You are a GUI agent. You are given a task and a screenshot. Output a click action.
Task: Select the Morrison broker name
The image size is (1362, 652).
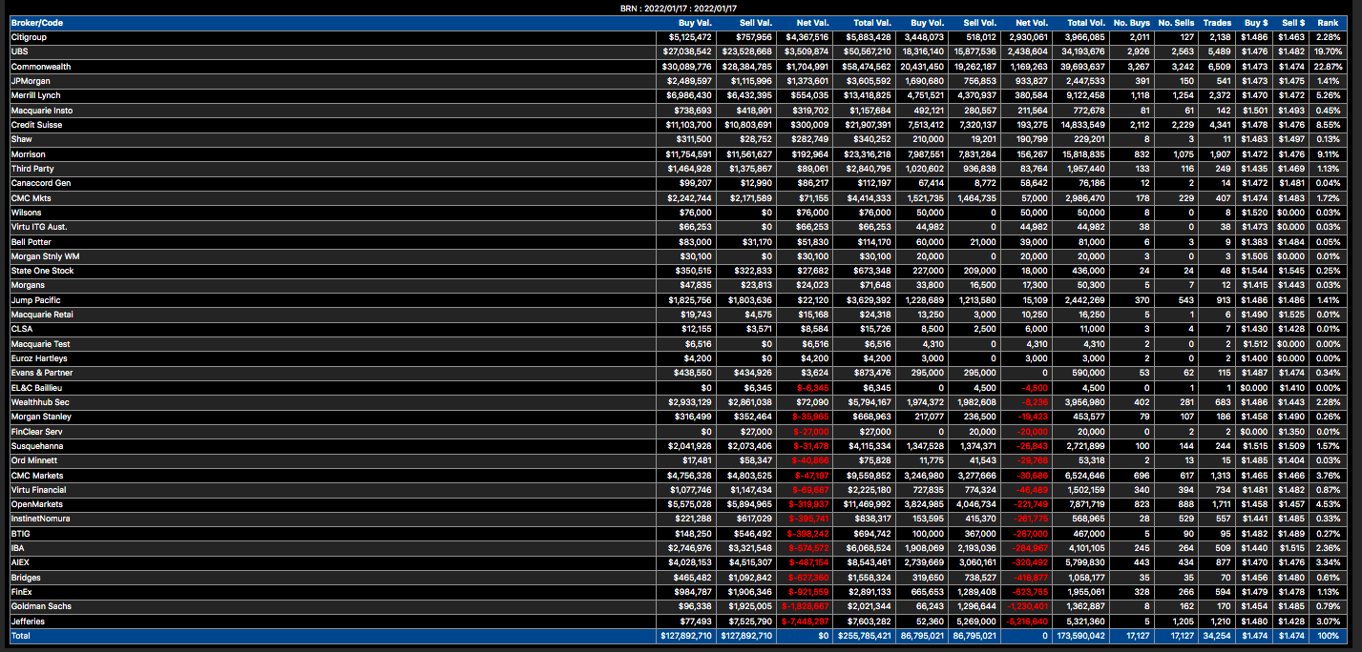28,154
